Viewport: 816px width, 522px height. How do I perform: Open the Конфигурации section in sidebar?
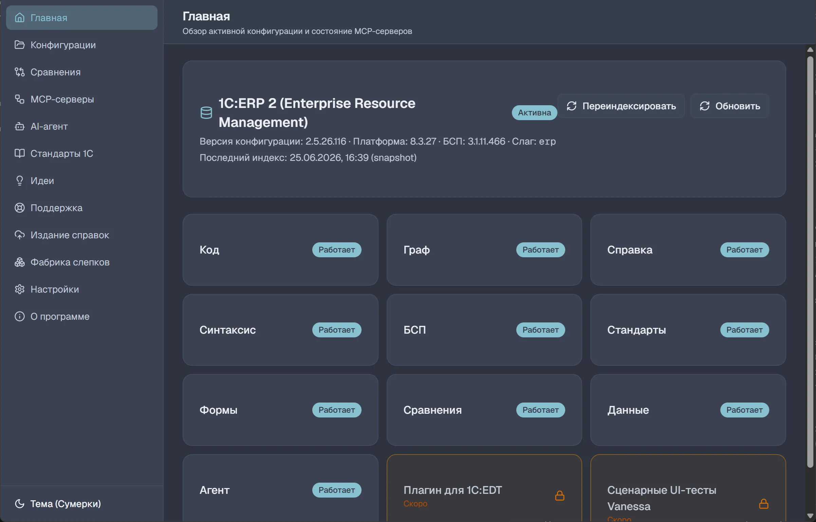click(82, 45)
